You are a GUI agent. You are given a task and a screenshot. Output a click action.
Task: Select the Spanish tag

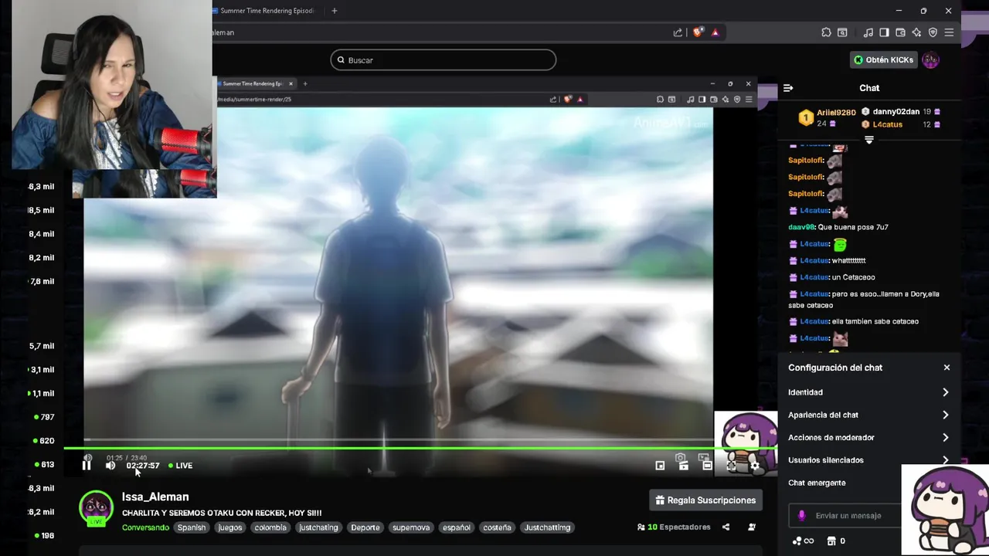(192, 527)
